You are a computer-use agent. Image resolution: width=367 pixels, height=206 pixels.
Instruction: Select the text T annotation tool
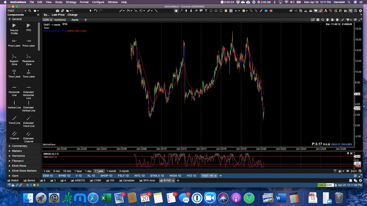206,11
